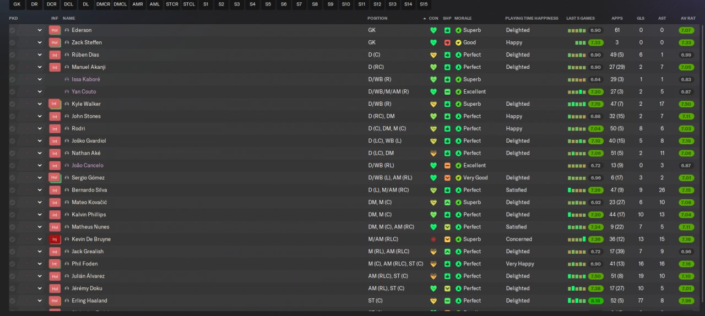Click Kevin De Bruyne's last 5 games form bars

click(577, 239)
